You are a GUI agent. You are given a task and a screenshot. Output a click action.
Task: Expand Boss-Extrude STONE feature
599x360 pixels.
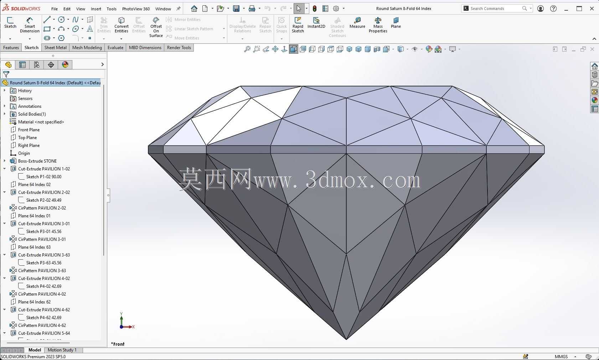(5, 161)
